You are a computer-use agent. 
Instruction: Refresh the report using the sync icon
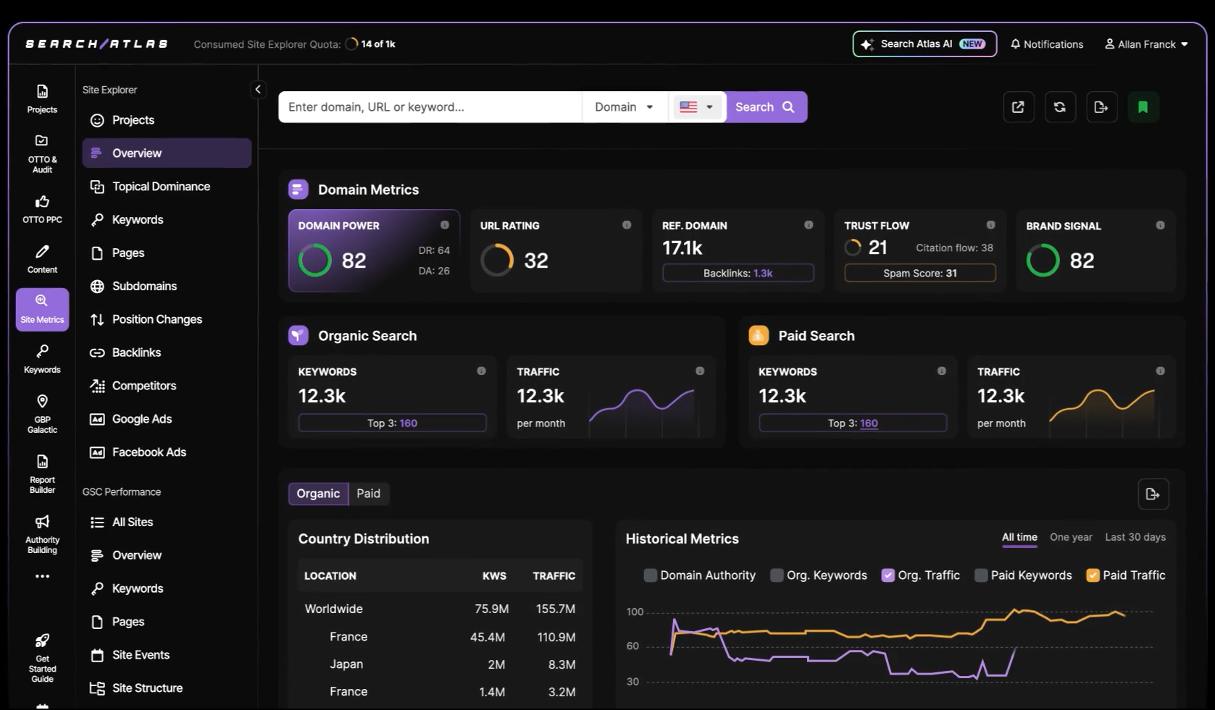coord(1060,106)
